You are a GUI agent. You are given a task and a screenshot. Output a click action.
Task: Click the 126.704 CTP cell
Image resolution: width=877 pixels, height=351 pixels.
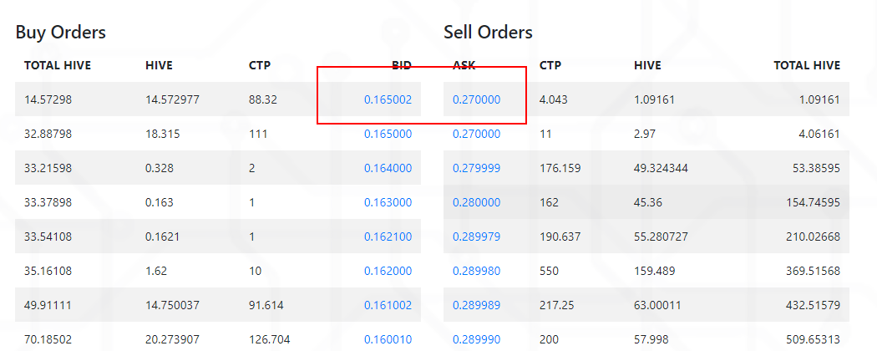pos(270,339)
